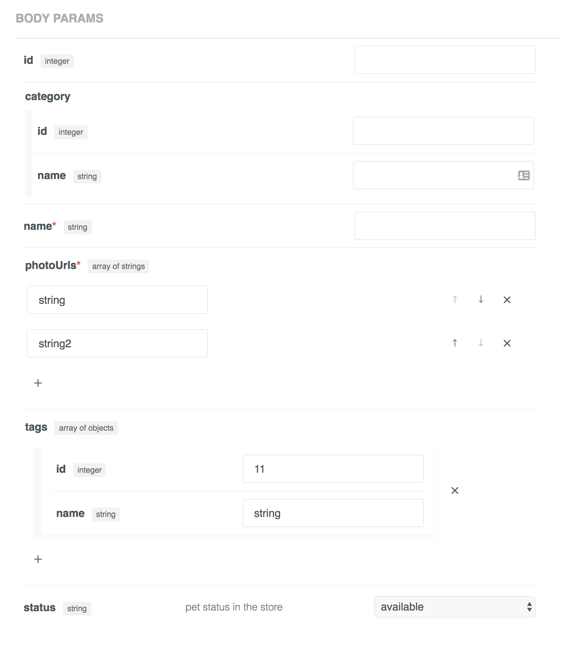Move photo URL "string" up
The width and height of the screenshot is (561, 646).
[x=454, y=299]
